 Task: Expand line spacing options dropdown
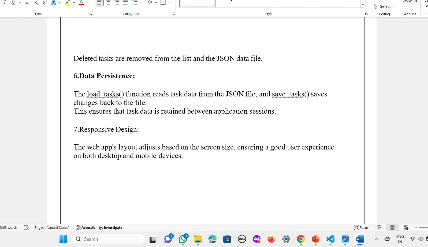point(140,3)
